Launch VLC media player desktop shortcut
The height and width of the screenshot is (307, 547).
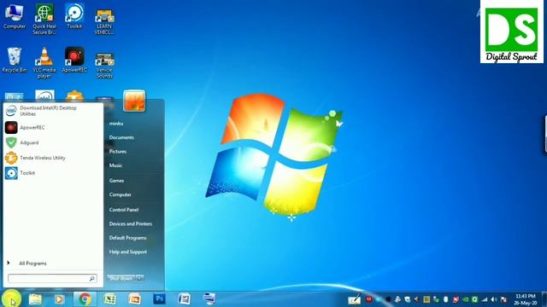pos(44,63)
